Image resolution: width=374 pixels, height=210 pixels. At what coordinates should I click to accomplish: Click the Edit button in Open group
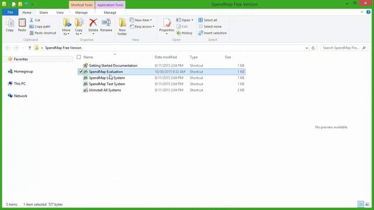click(182, 27)
